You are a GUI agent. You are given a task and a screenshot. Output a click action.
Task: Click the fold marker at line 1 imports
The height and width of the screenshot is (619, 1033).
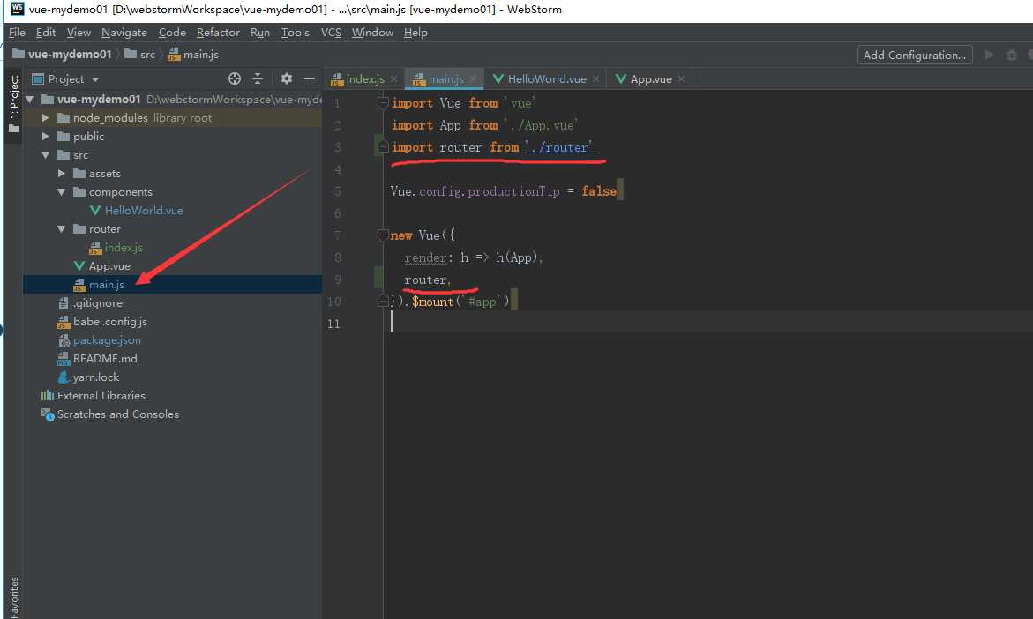[x=383, y=102]
